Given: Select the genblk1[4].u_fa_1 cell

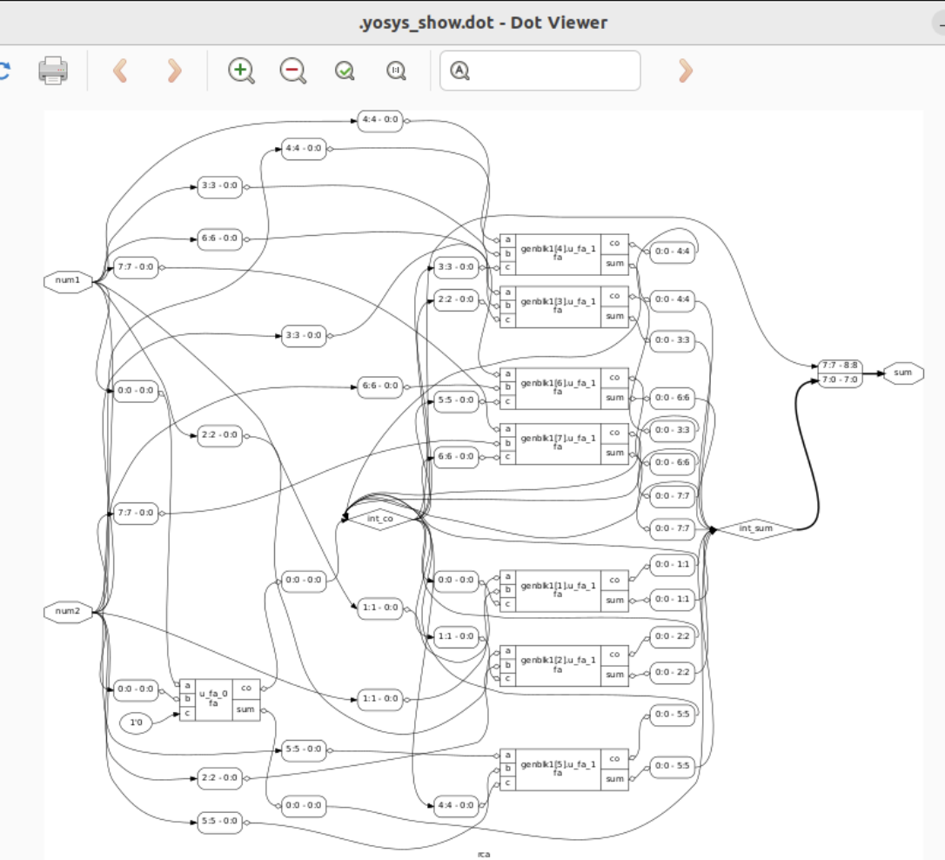Looking at the screenshot, I should coord(557,251).
